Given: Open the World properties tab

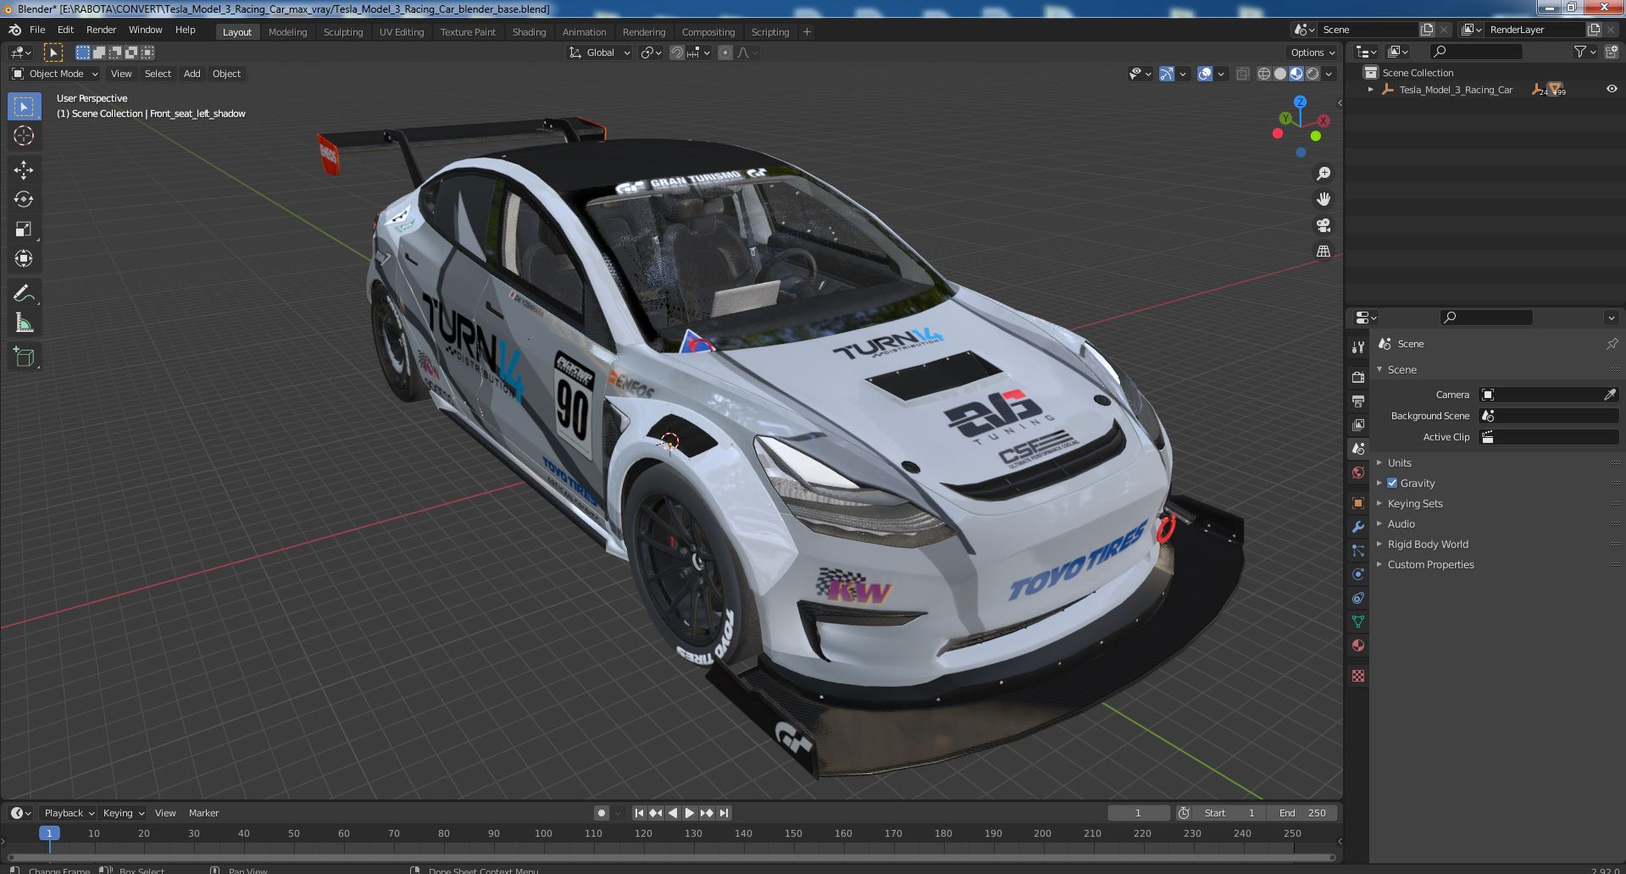Looking at the screenshot, I should 1358,473.
